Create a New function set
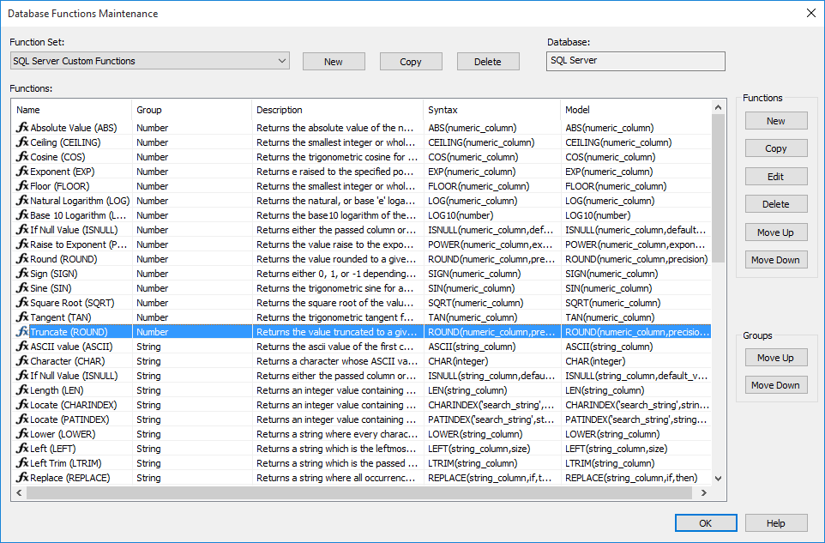 [334, 62]
